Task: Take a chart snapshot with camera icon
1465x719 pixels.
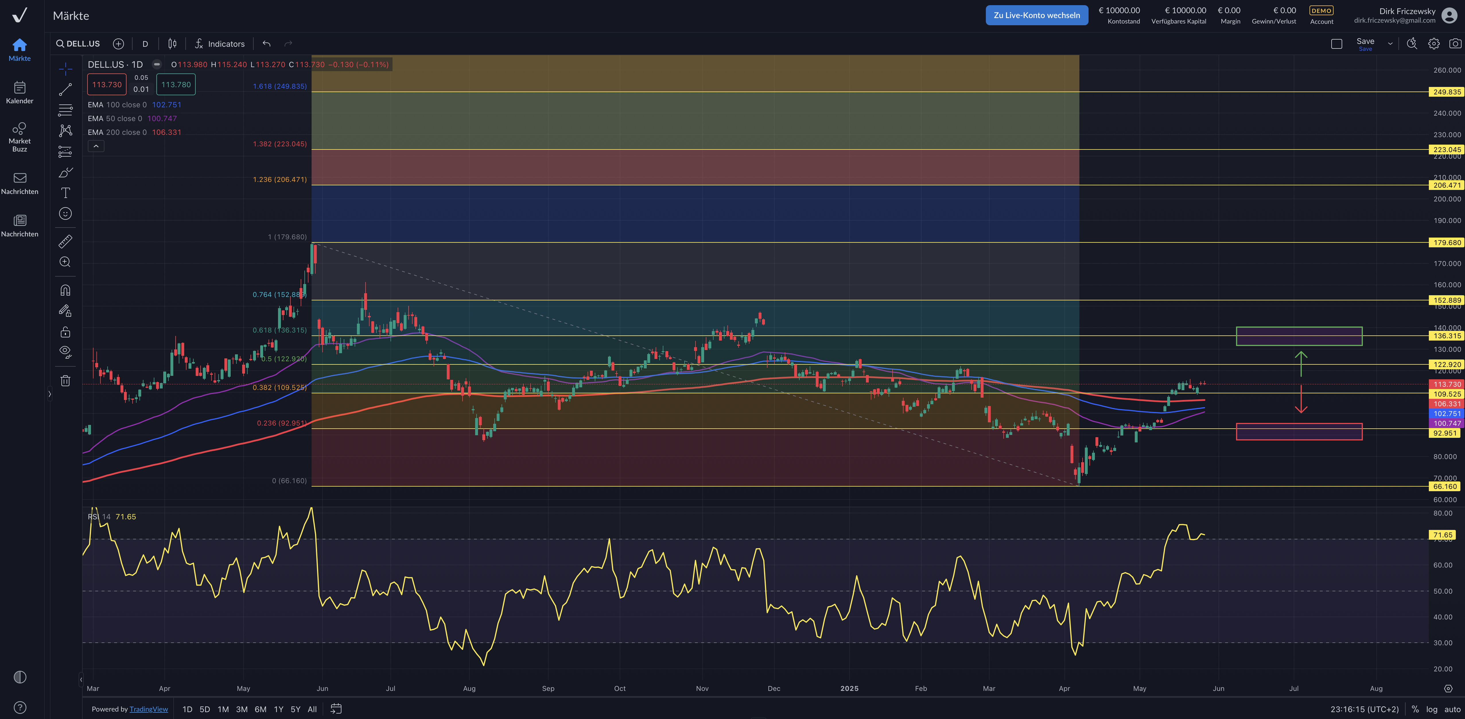Action: [x=1455, y=44]
